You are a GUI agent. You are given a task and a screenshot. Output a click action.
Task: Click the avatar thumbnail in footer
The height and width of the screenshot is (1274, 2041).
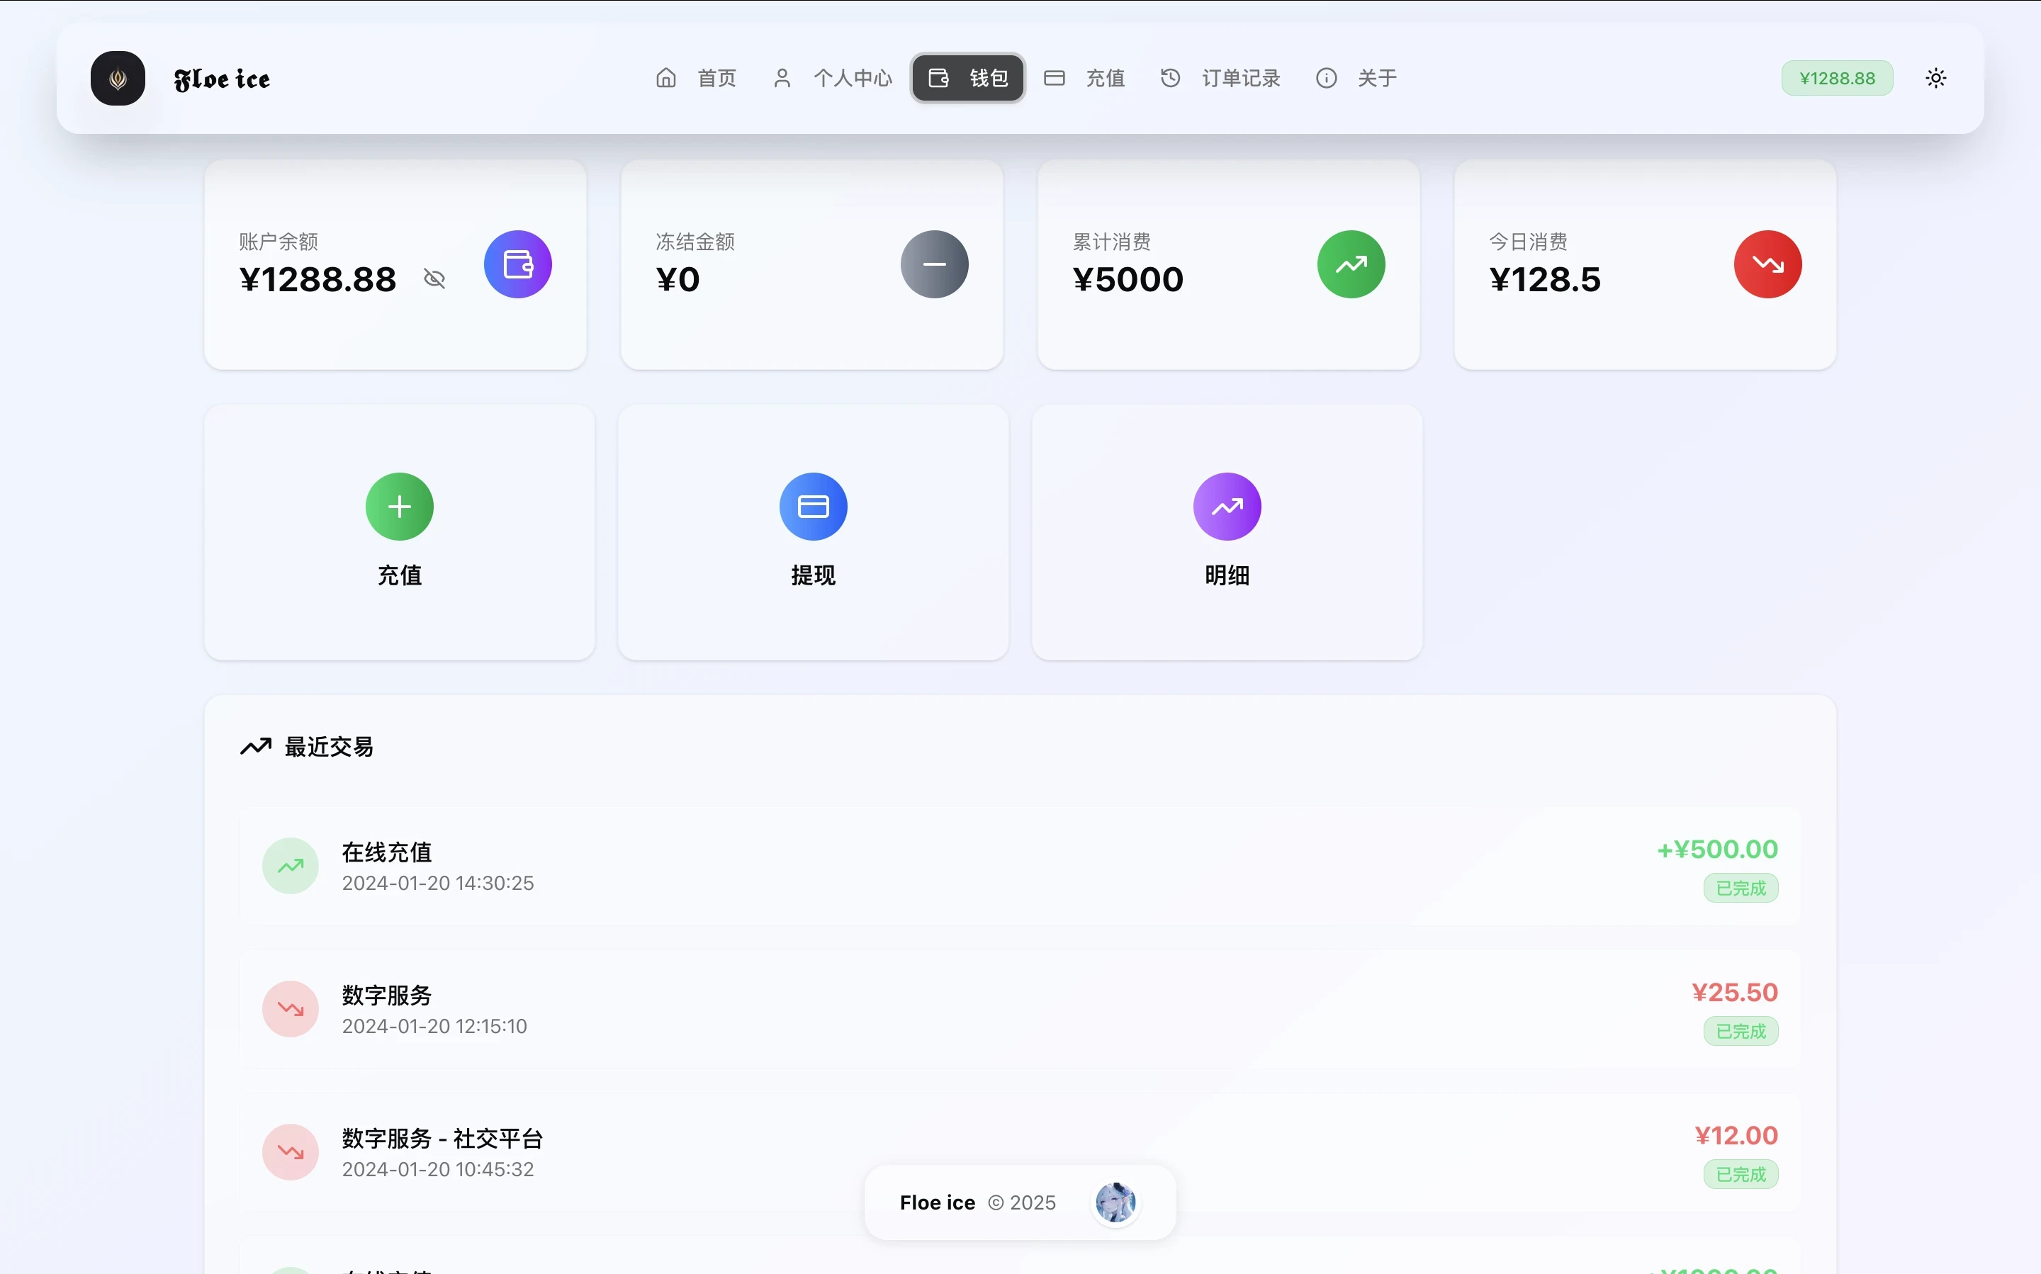1115,1202
